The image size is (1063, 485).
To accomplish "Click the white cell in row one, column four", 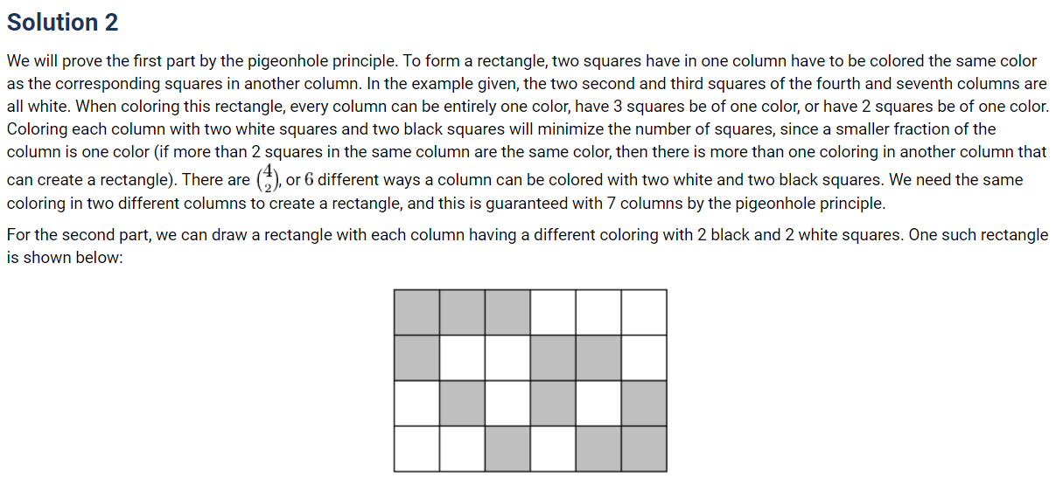I will point(553,312).
